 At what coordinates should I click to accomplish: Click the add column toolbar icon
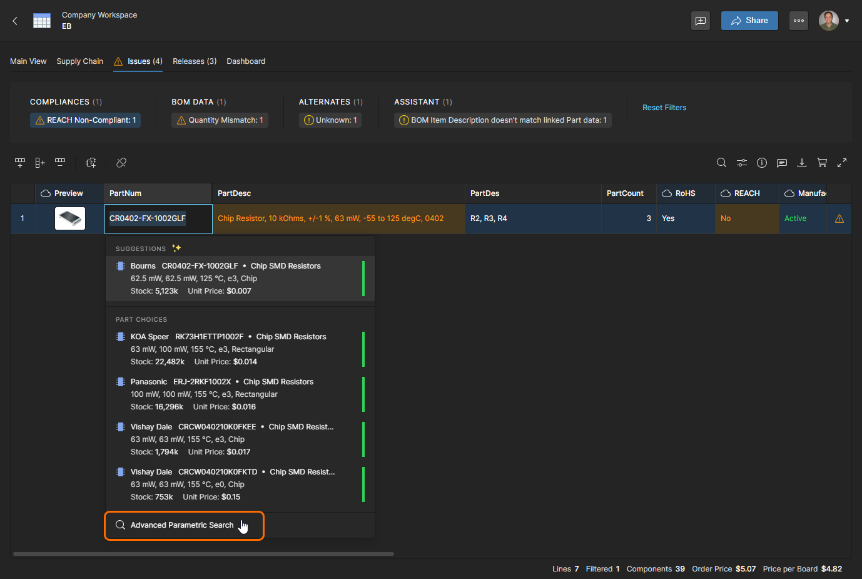coord(40,163)
